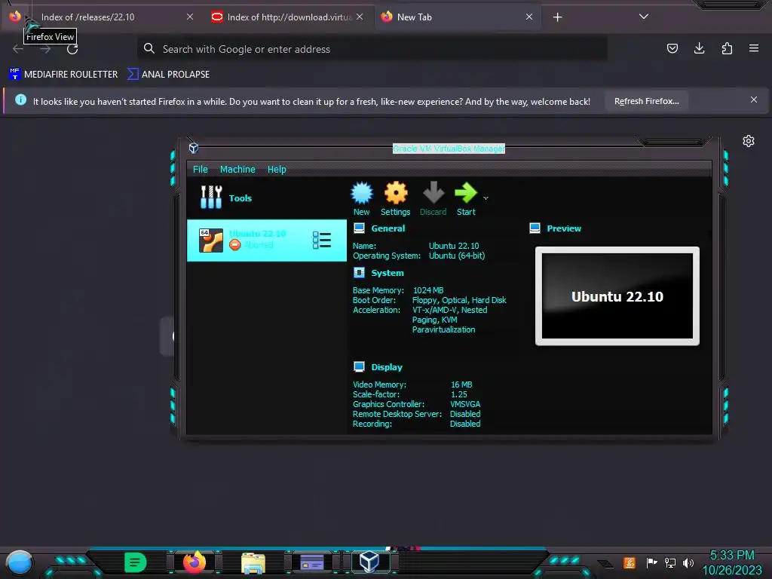
Task: Click the General section header
Action: pyautogui.click(x=388, y=228)
